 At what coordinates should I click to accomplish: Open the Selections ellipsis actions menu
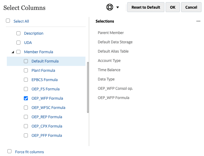click(198, 21)
